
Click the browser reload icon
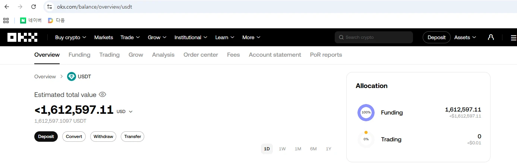34,7
